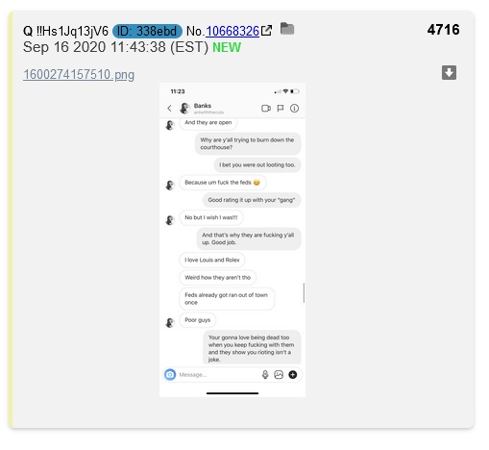Click the Message input field
The width and height of the screenshot is (489, 450).
pyautogui.click(x=218, y=375)
